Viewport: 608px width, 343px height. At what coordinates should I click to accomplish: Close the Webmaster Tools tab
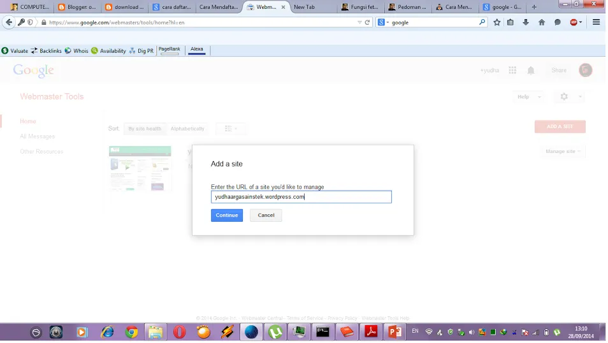(283, 7)
